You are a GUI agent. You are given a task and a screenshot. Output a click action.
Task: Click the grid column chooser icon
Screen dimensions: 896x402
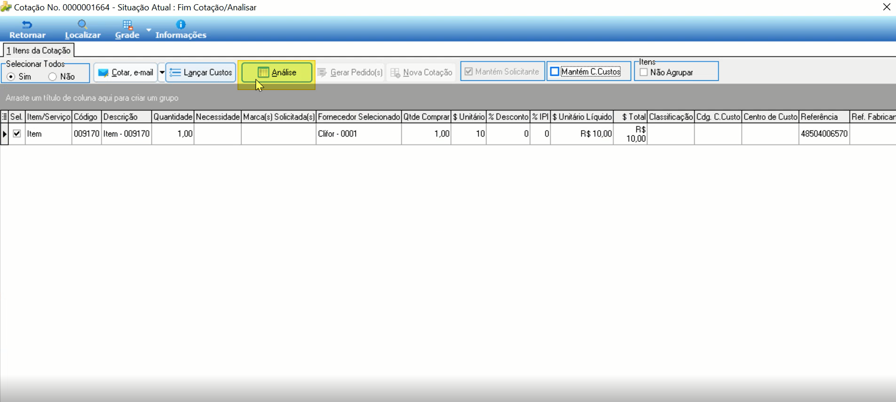(4, 117)
